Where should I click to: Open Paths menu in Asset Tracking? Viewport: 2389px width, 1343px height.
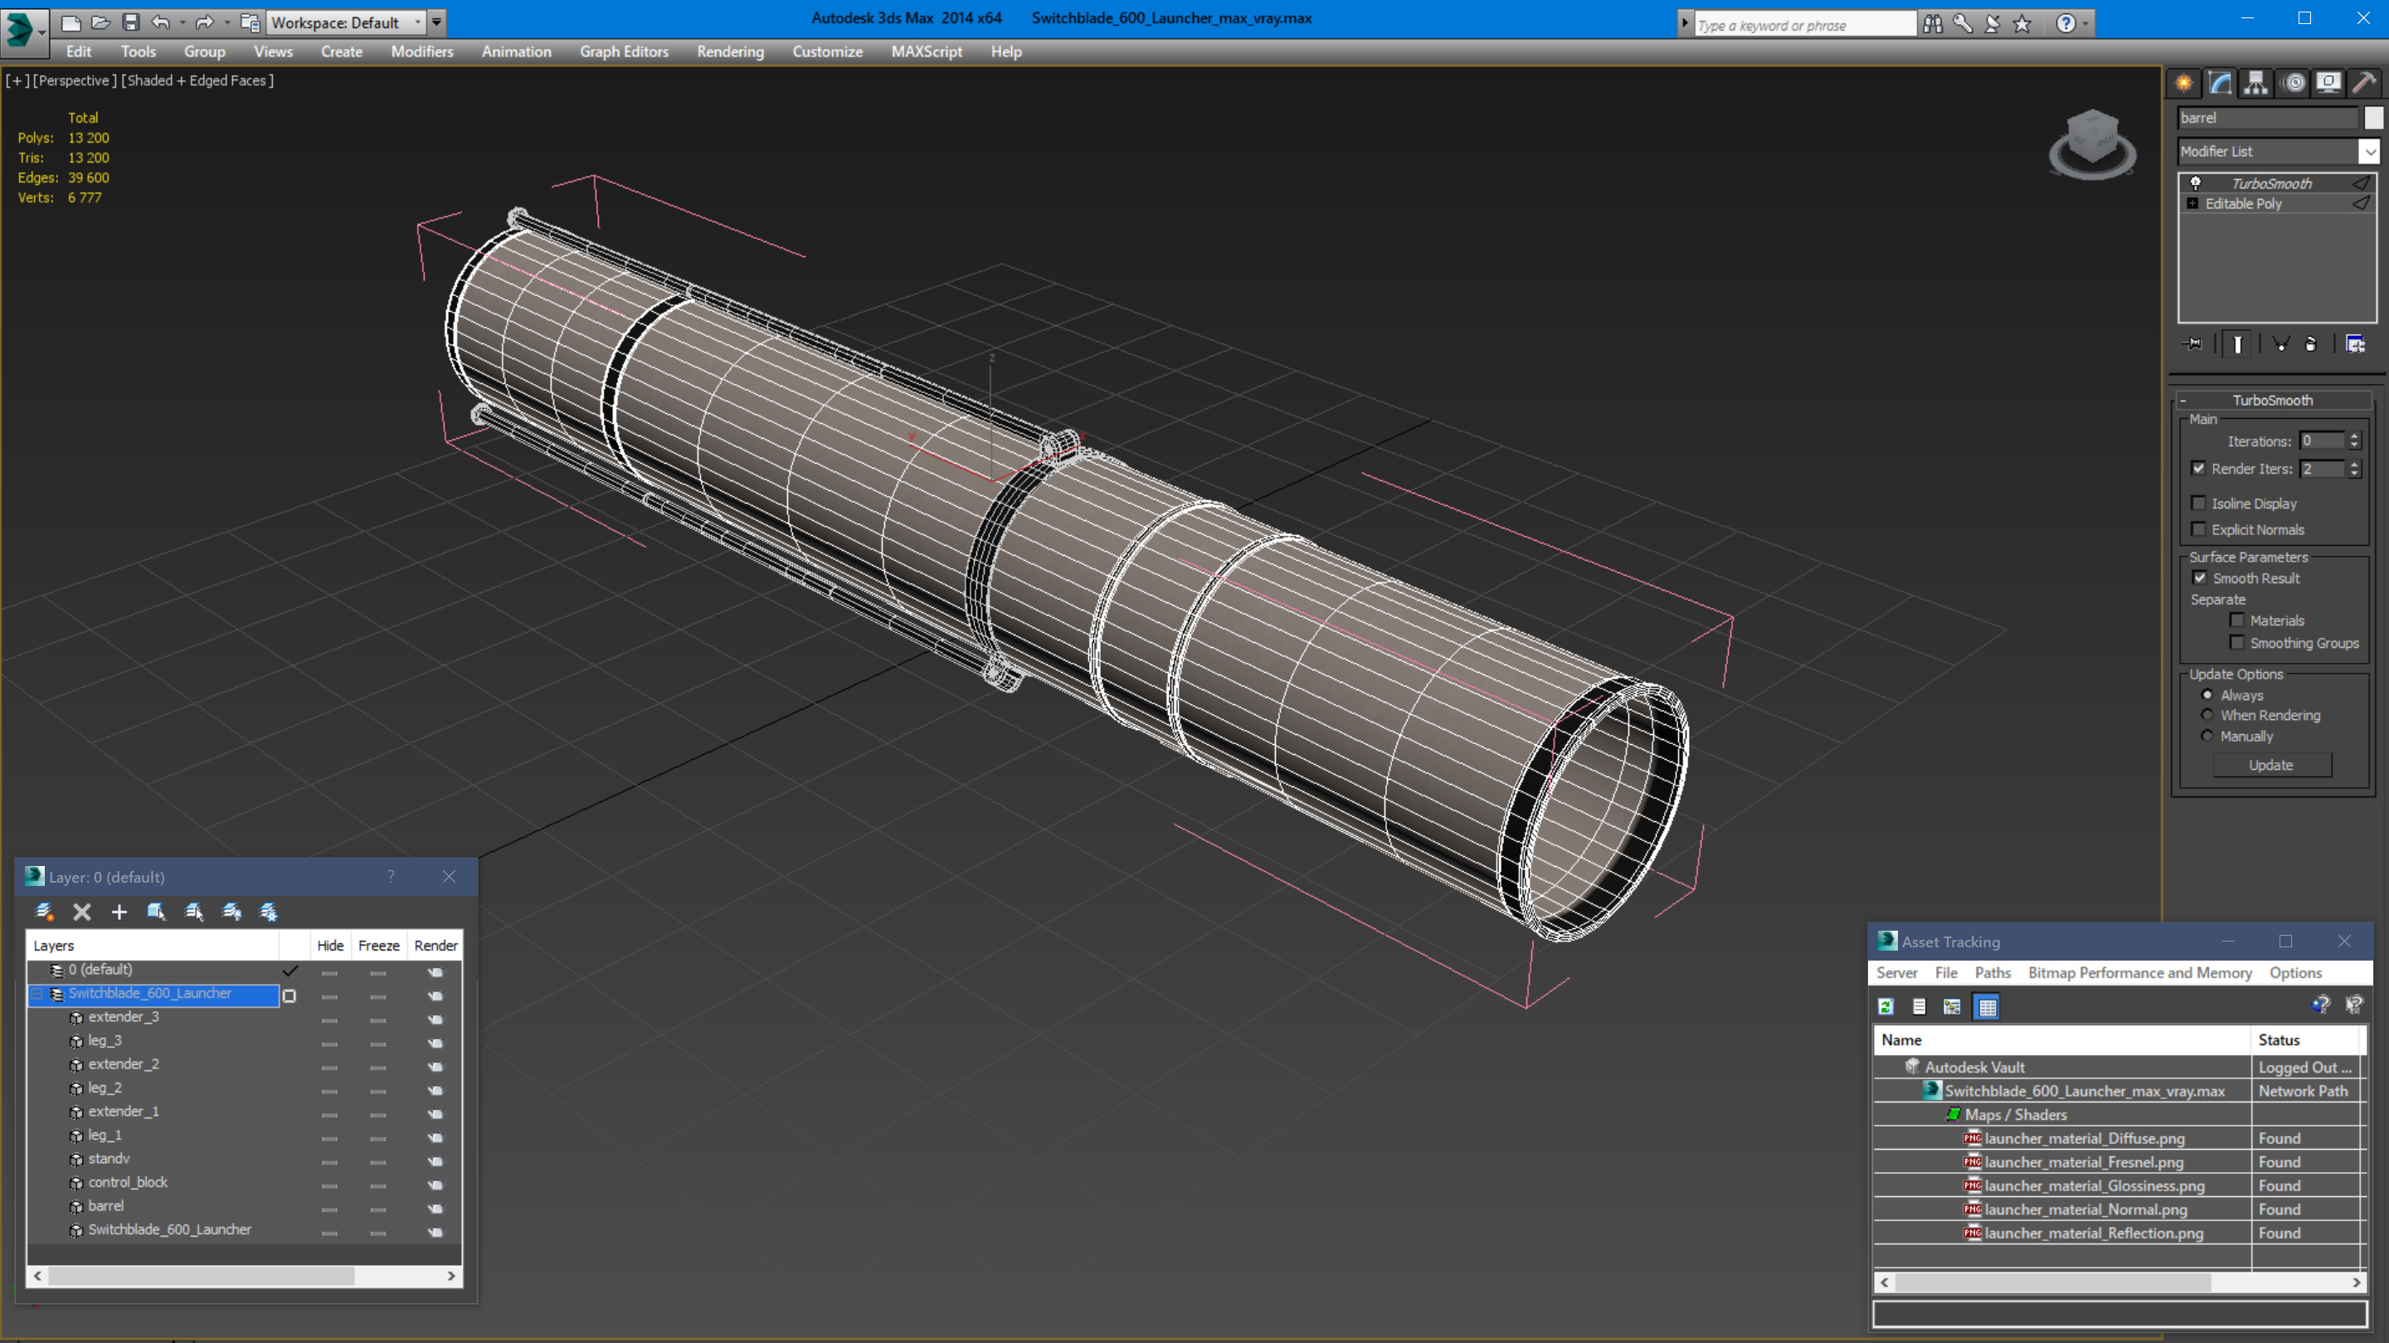[x=1992, y=972]
